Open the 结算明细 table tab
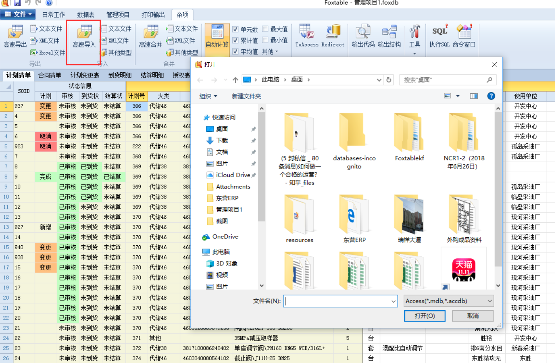Screen dimensions: 555x363 click(152, 75)
